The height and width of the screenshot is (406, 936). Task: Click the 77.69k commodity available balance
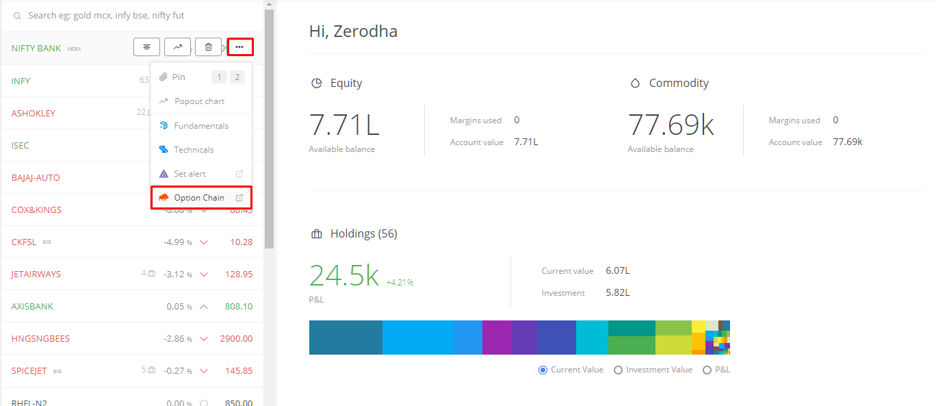click(671, 125)
